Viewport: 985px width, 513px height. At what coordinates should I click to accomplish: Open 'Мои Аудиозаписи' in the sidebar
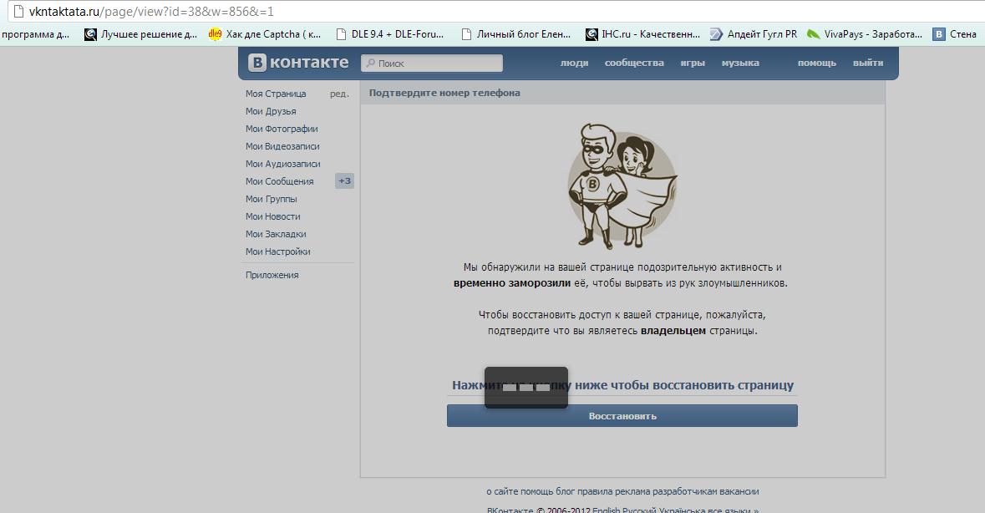(282, 164)
